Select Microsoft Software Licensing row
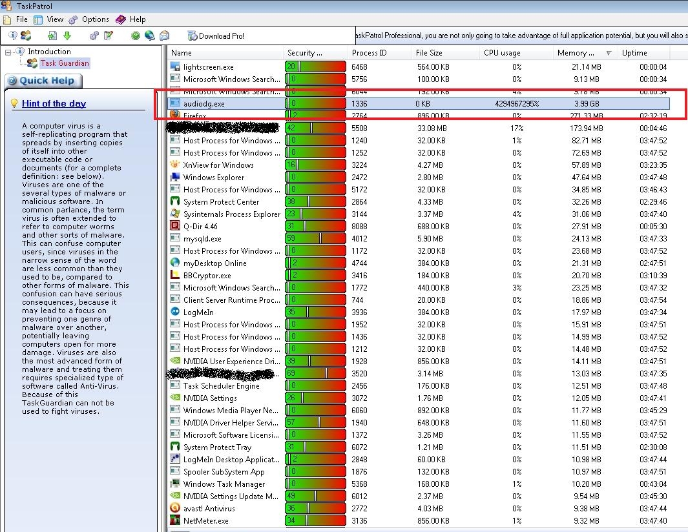This screenshot has width=688, height=532. click(x=419, y=435)
